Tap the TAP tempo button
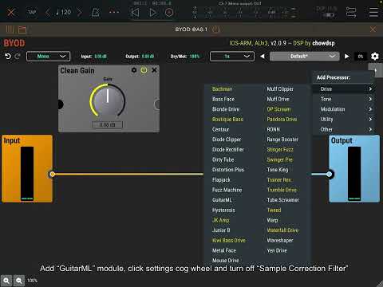 click(x=32, y=12)
